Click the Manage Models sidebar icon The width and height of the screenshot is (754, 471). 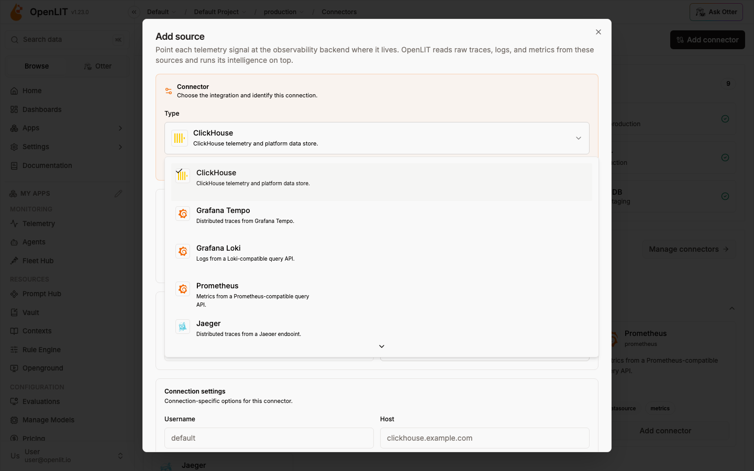coord(14,420)
